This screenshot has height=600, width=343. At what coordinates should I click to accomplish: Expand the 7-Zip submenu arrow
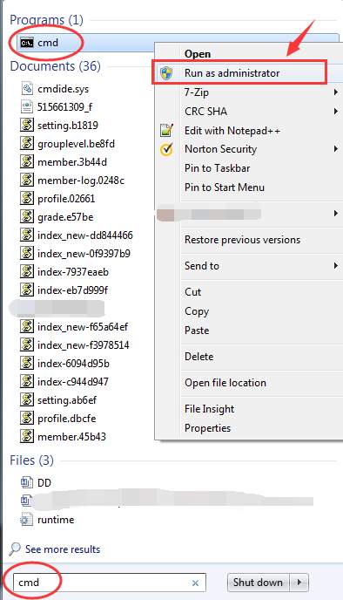pyautogui.click(x=335, y=92)
